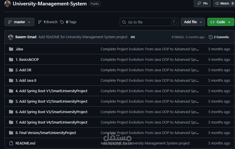Click '5 months ago' in 3. Add Java 8 row
The width and height of the screenshot is (235, 149).
pyautogui.click(x=219, y=81)
